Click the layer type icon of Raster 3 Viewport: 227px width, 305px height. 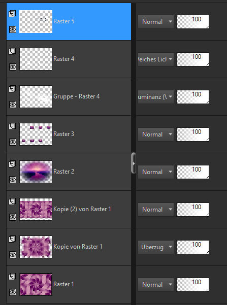(x=12, y=126)
